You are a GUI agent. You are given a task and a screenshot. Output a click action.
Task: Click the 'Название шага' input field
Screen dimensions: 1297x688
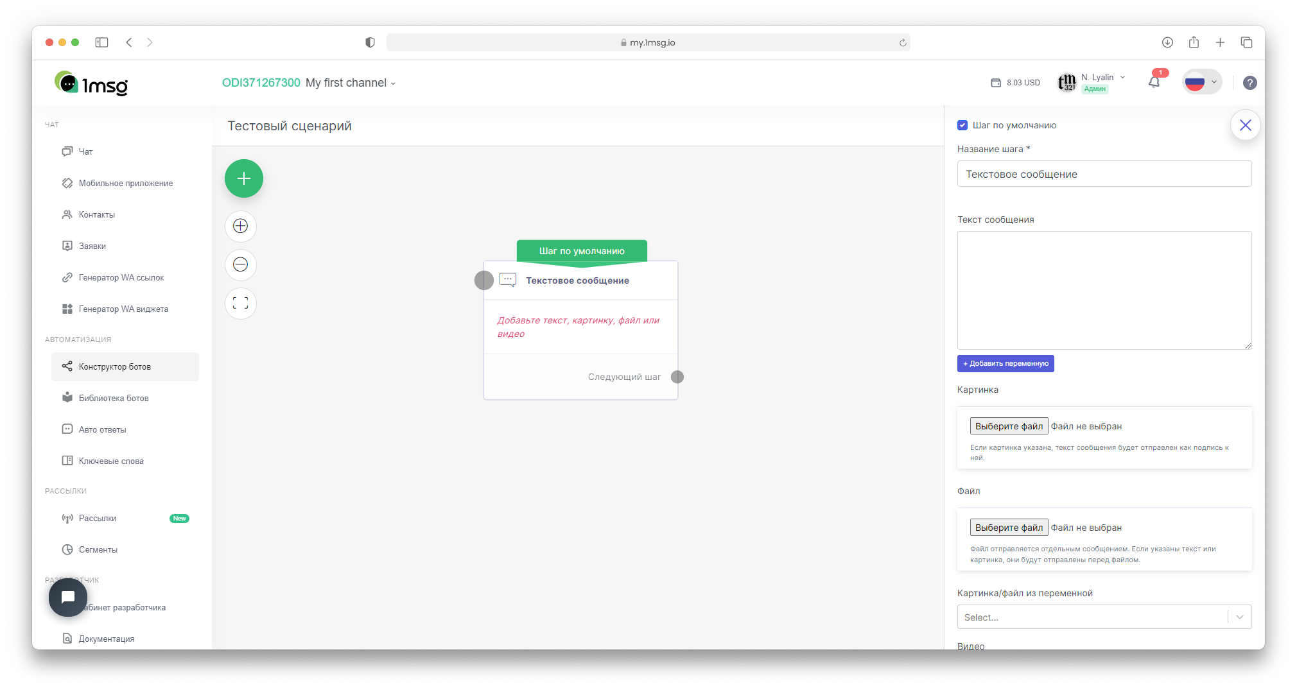(1104, 174)
